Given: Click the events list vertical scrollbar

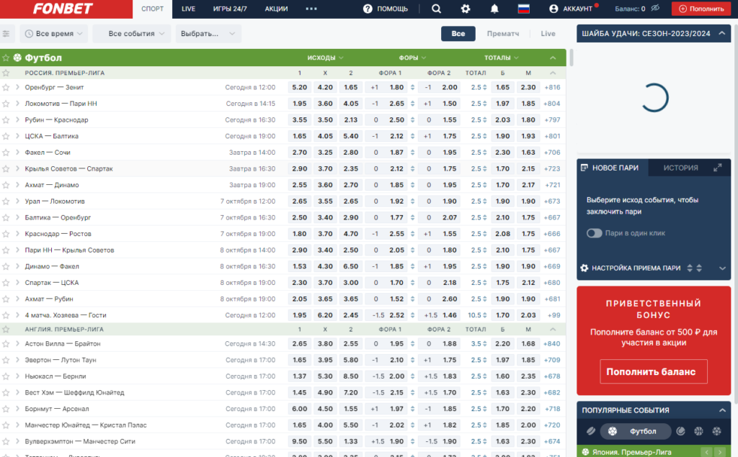Looking at the screenshot, I should pos(571,58).
